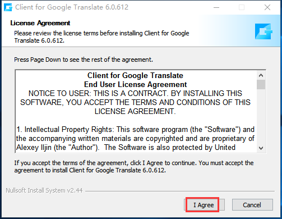Viewport: 282px width, 219px height.
Task: Click the empty scrollbar track below the thumb
Action: coord(261,116)
